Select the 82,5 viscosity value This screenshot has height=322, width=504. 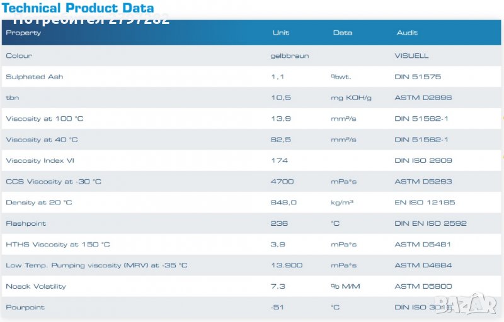[280, 140]
